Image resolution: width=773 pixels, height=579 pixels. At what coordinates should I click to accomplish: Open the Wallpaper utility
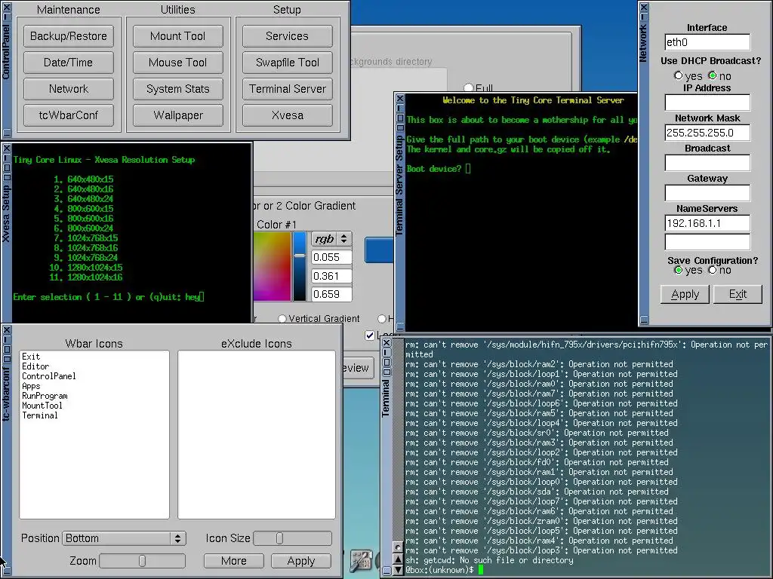[178, 115]
